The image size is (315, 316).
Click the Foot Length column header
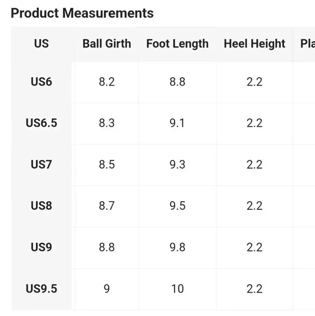pyautogui.click(x=177, y=44)
